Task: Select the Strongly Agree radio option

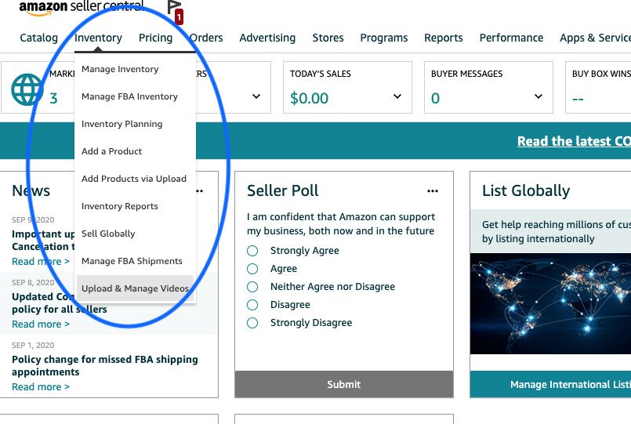Action: 252,251
